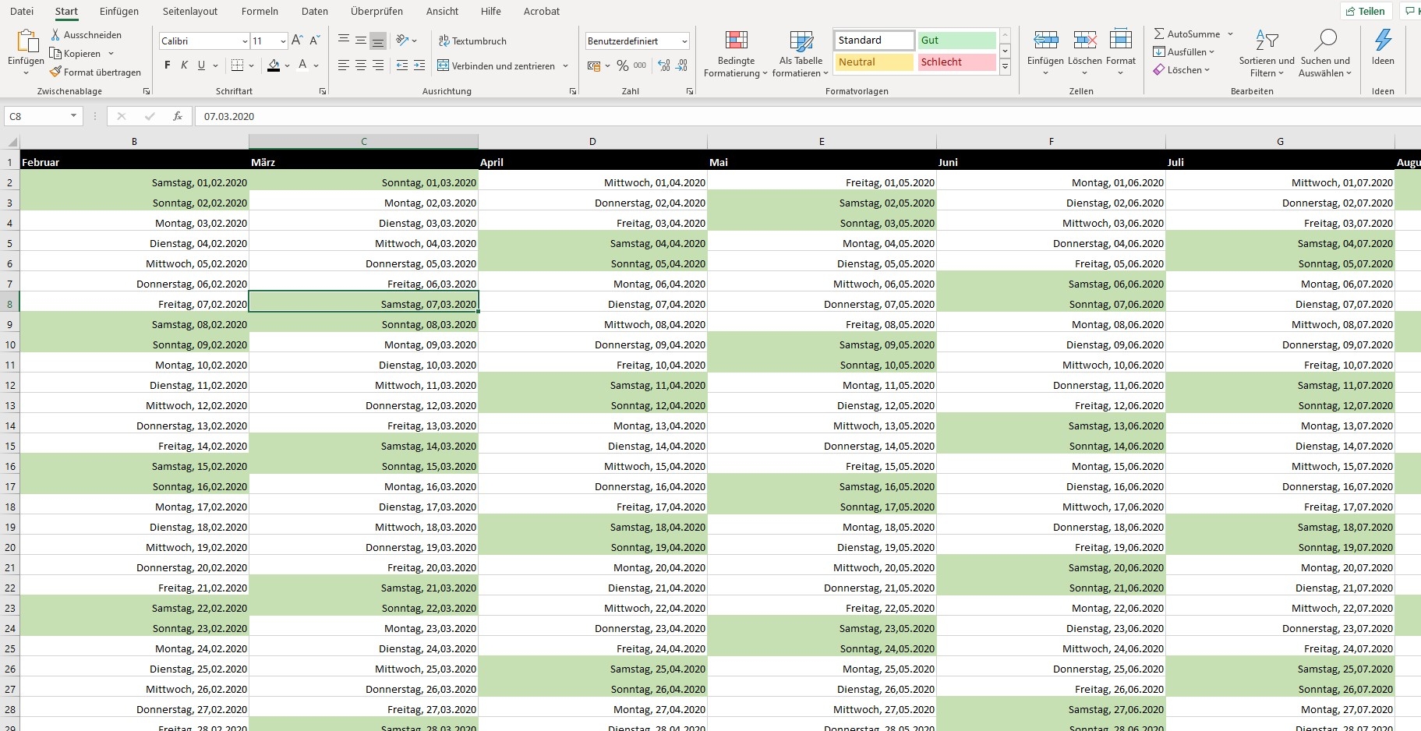Image resolution: width=1421 pixels, height=731 pixels.
Task: Increase indent icon
Action: pyautogui.click(x=419, y=65)
